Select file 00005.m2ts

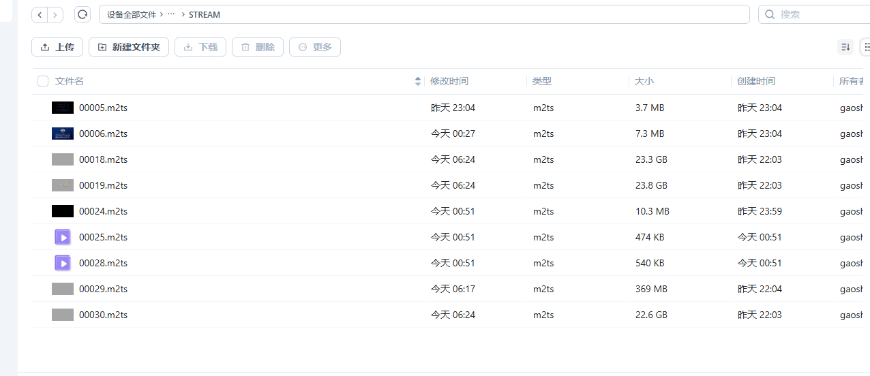coord(103,108)
